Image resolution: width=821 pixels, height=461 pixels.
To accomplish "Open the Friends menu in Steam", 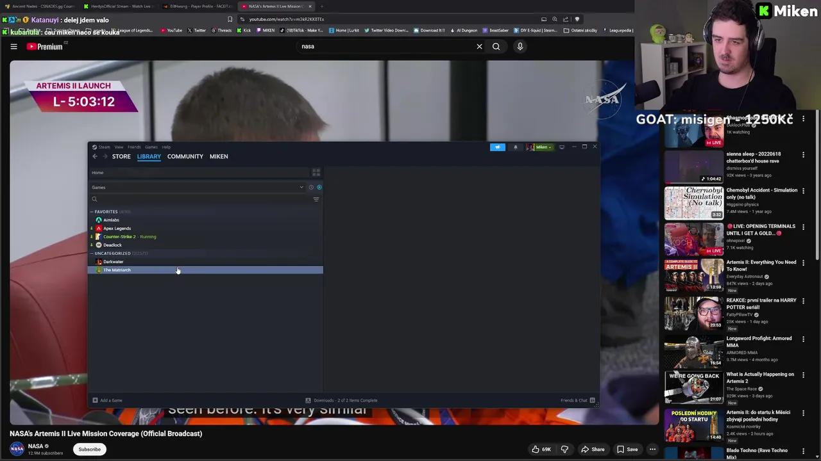I will (x=134, y=147).
